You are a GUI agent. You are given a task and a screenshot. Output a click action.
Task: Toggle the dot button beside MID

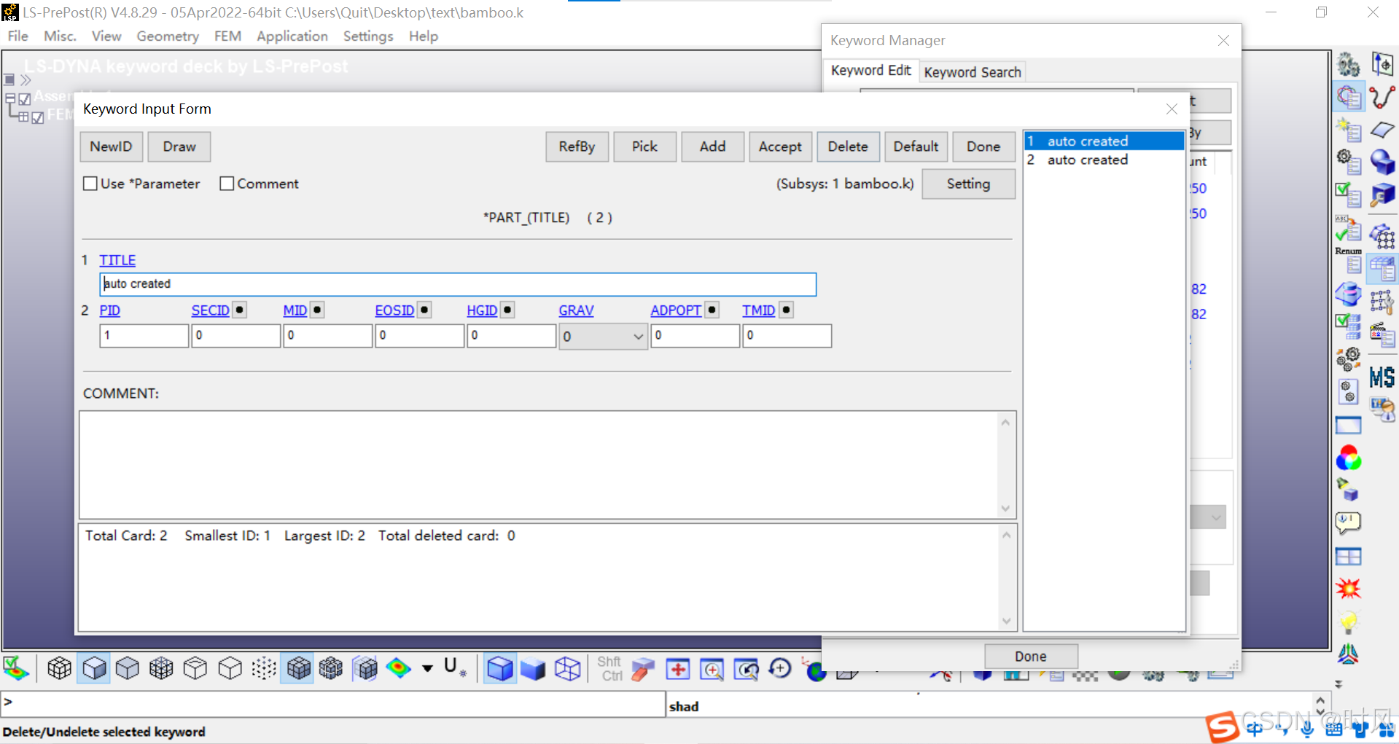coord(317,310)
